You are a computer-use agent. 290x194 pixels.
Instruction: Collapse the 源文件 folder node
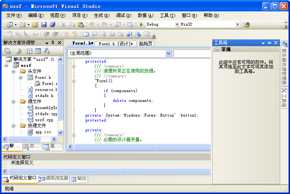(x=14, y=102)
